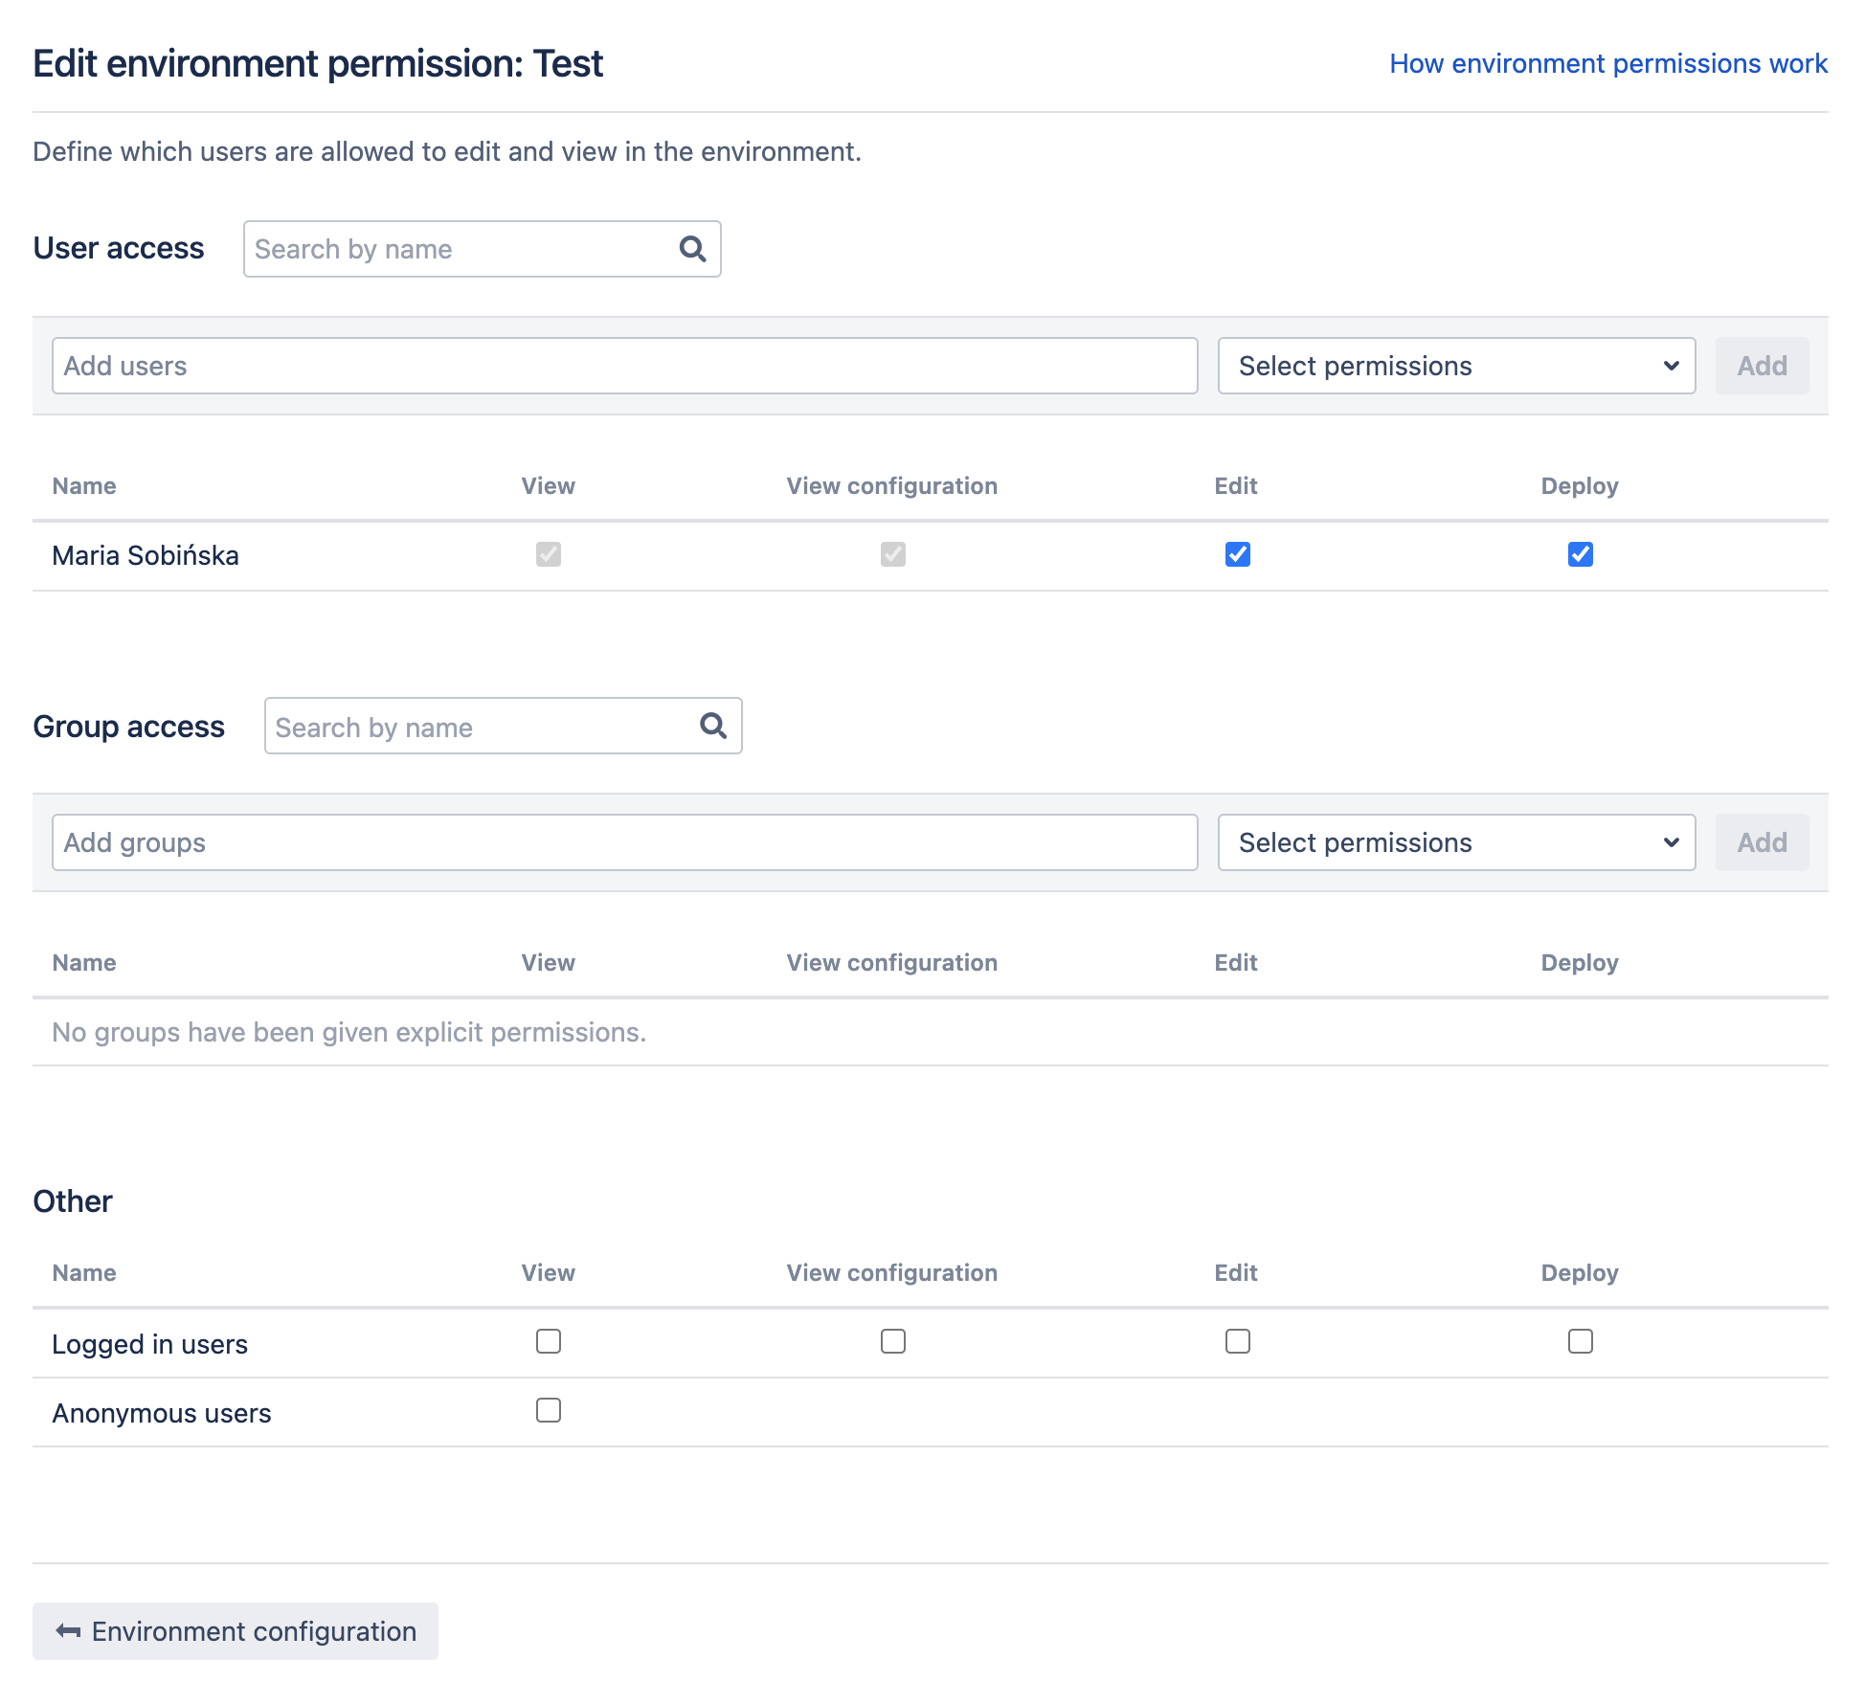Click the Other section heading
This screenshot has width=1865, height=1704.
(73, 1201)
